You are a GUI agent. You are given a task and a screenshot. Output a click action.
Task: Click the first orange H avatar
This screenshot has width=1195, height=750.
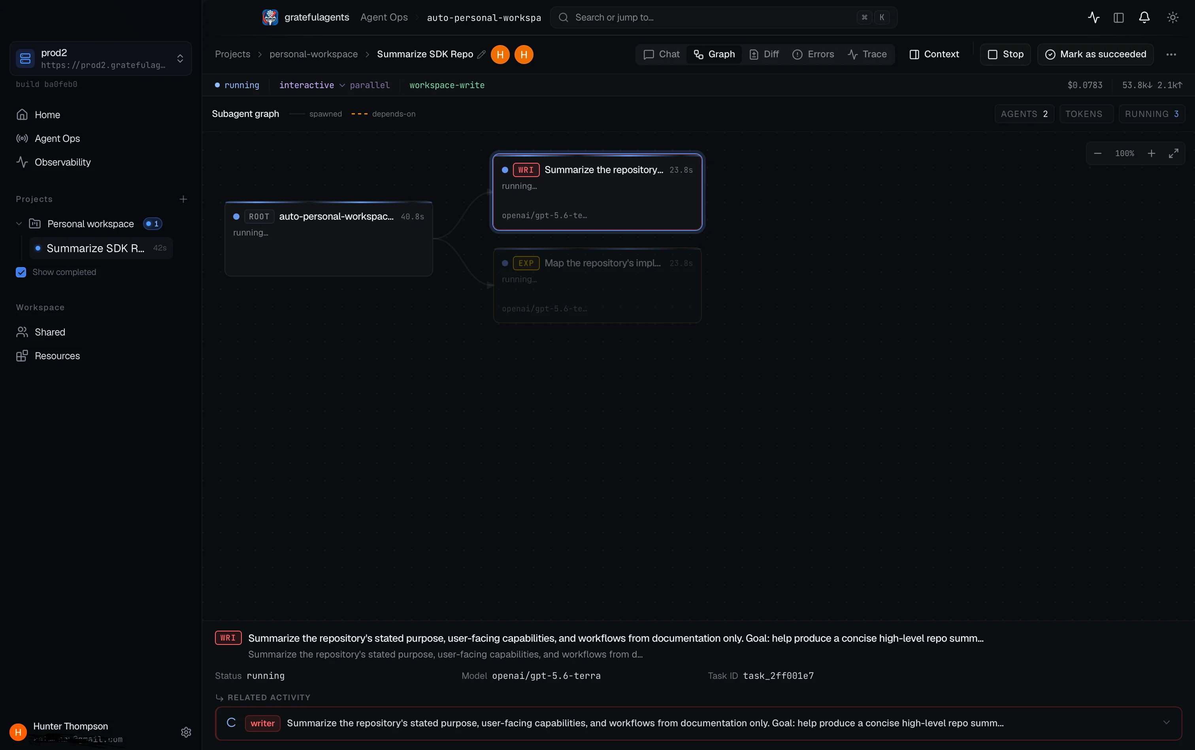point(500,55)
